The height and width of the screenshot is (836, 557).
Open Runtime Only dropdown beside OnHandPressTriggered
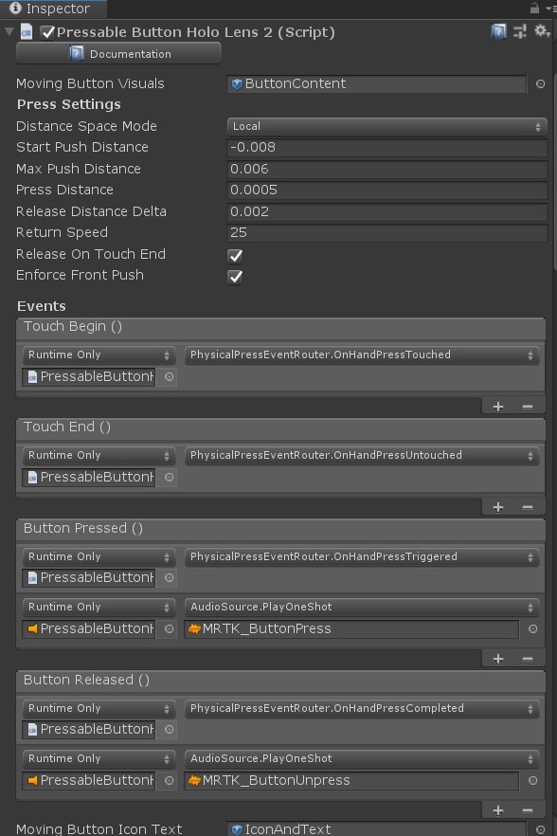(x=99, y=556)
